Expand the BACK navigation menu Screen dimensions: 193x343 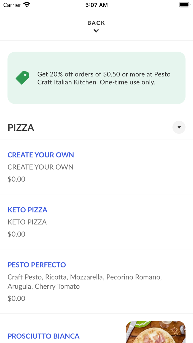[x=96, y=26]
